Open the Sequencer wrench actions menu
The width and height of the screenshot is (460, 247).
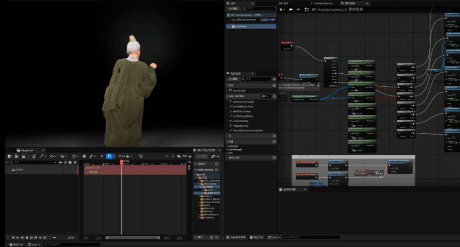42,156
